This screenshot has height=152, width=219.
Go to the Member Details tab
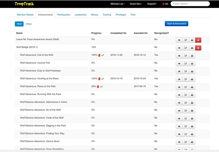[x=25, y=15]
